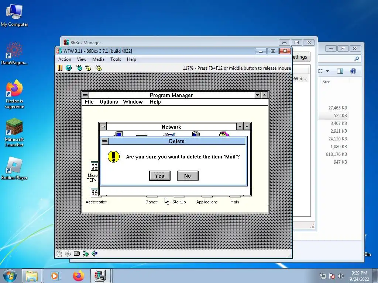
Task: Open the Tools menu in 86Box
Action: [x=116, y=59]
